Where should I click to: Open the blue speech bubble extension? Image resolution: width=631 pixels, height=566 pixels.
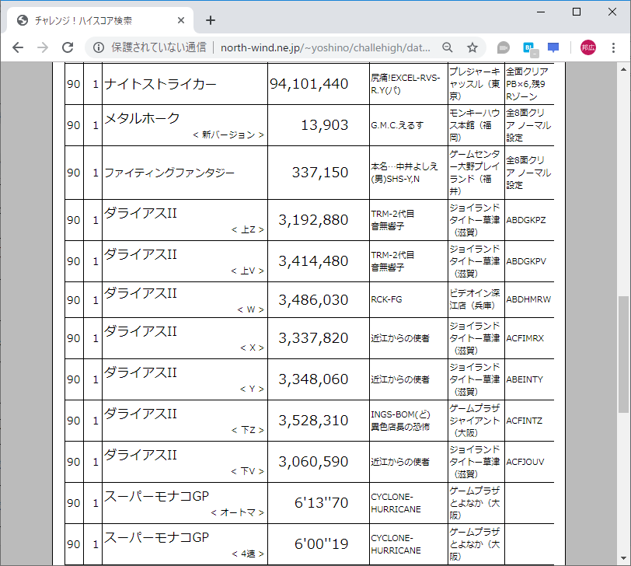pos(554,47)
